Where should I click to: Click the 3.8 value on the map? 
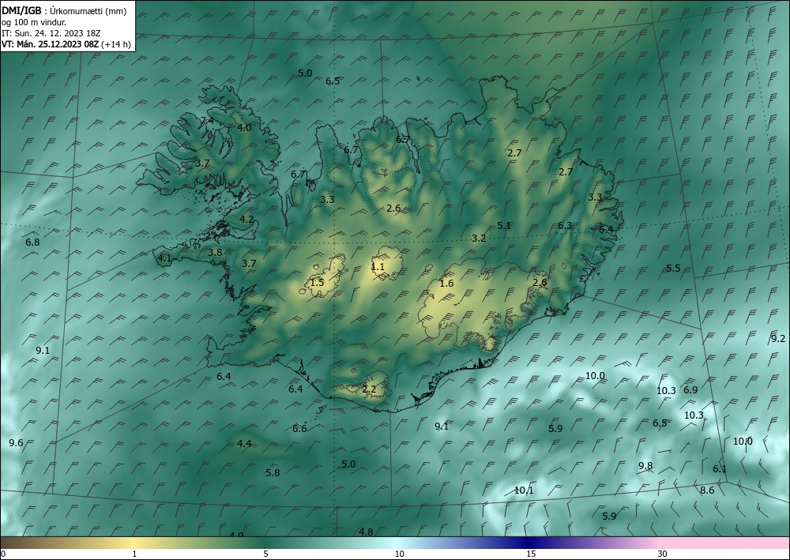pos(215,253)
